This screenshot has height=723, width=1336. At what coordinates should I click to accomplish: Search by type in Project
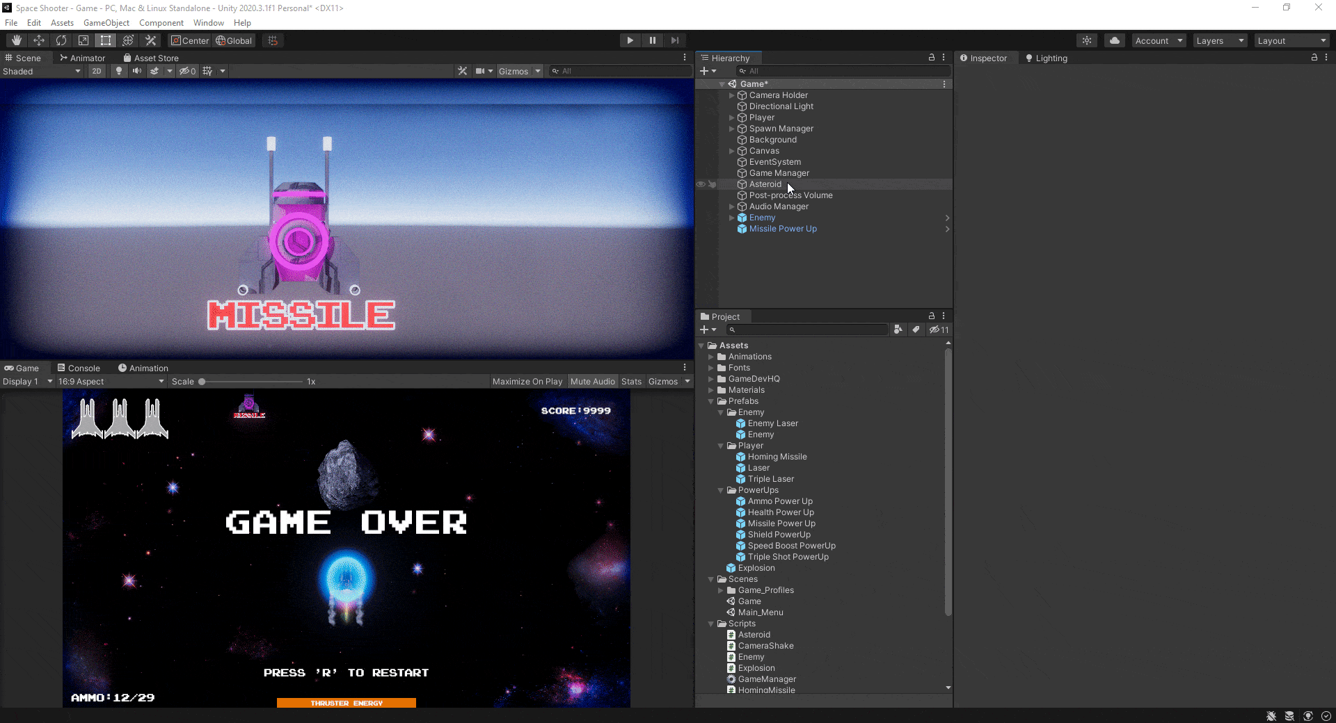click(898, 330)
